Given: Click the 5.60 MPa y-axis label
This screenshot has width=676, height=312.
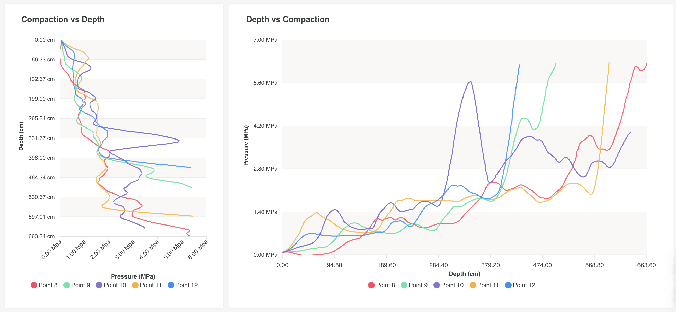Looking at the screenshot, I should tap(265, 83).
